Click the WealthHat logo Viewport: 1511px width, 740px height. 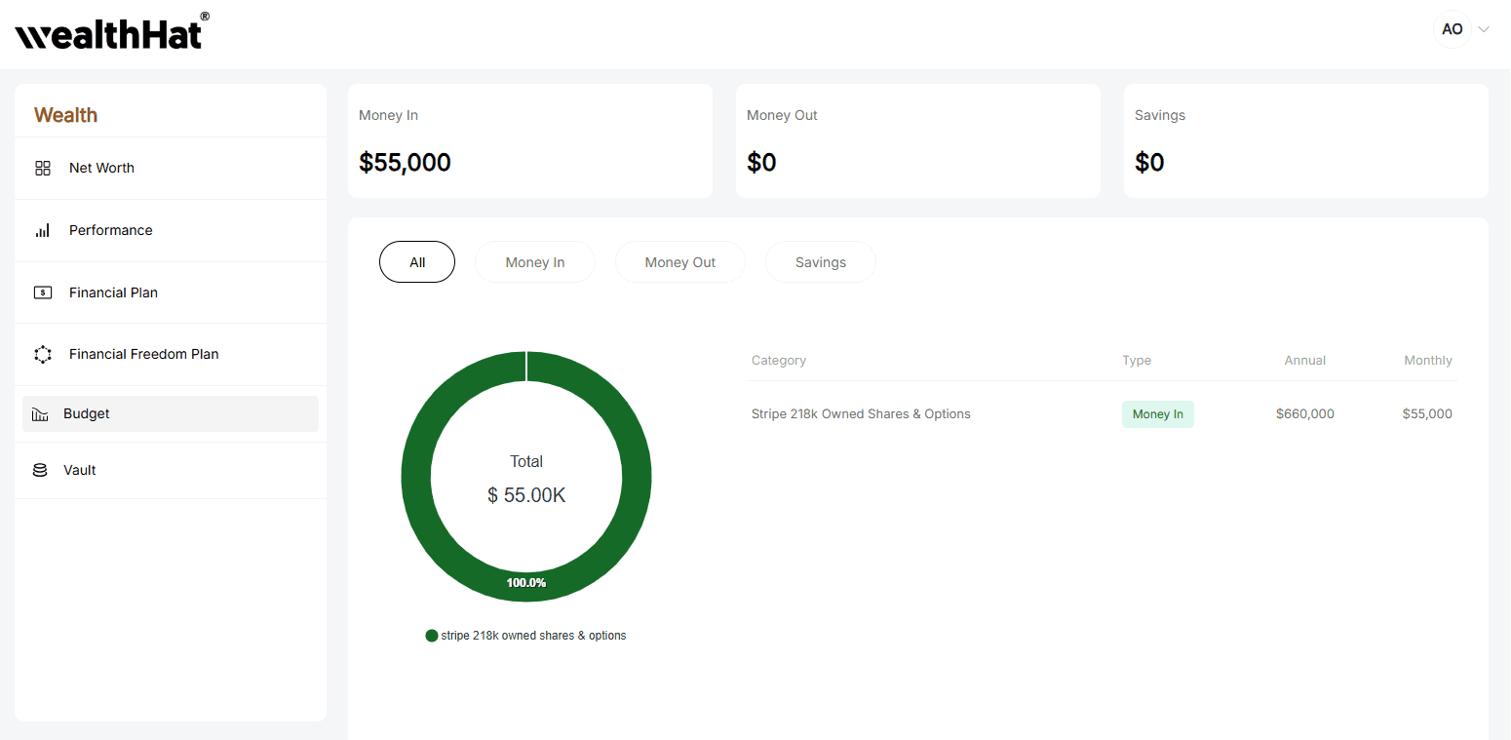(x=111, y=32)
